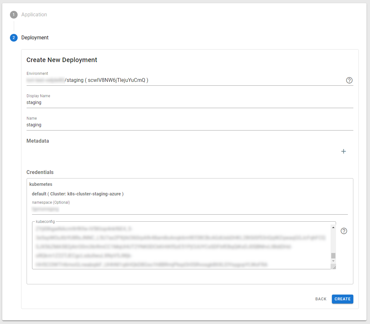370x324 pixels.
Task: Click the kubeconfig help question mark icon
Action: tap(344, 231)
